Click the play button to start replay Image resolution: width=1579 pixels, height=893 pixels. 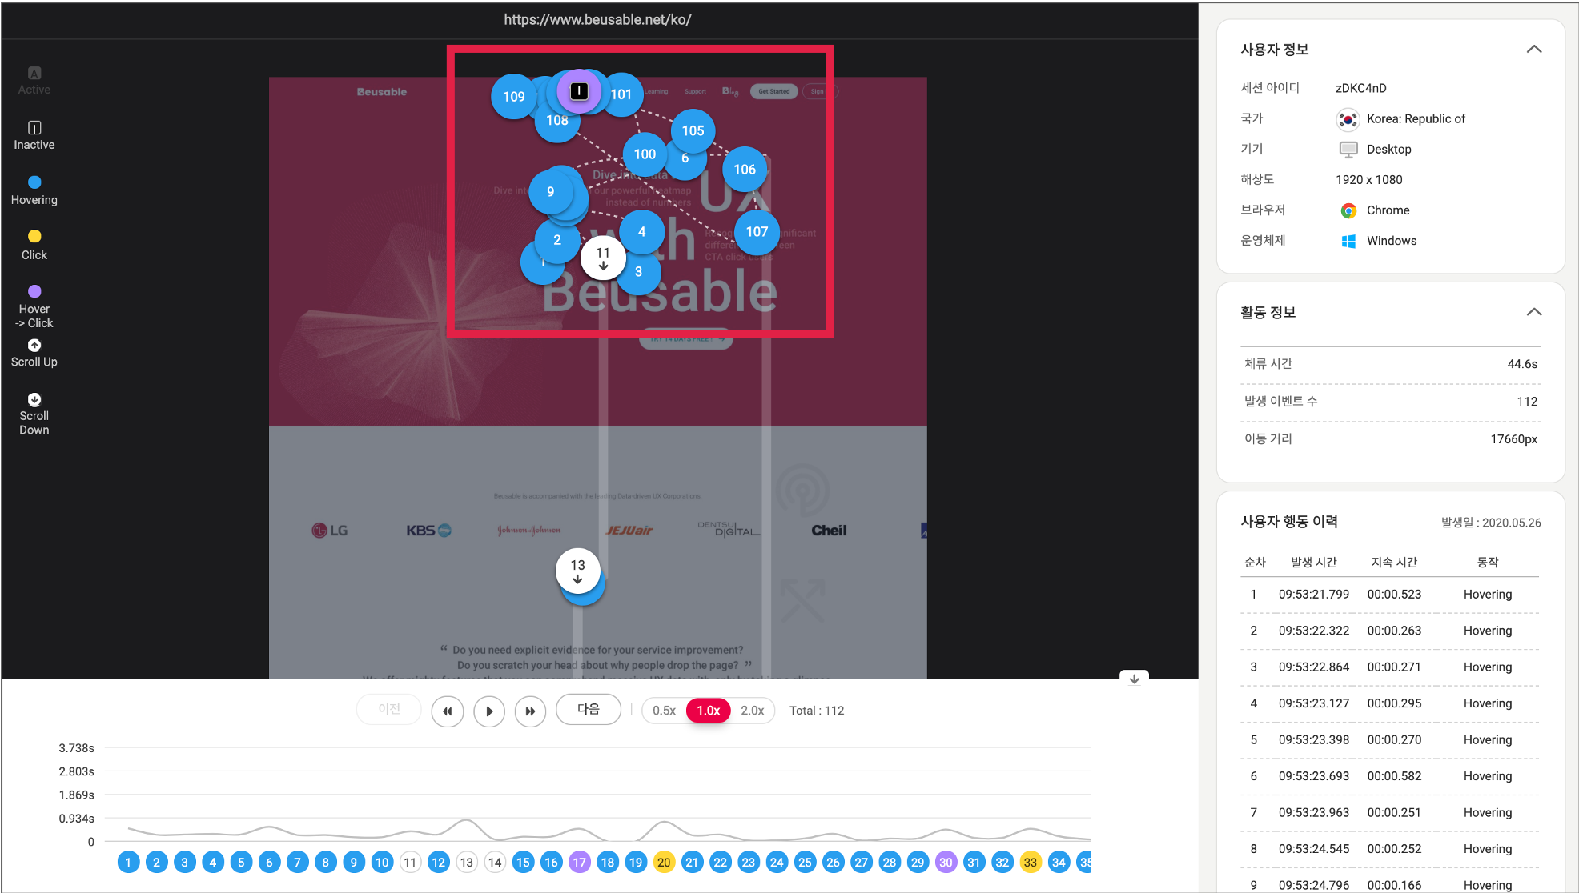(488, 710)
